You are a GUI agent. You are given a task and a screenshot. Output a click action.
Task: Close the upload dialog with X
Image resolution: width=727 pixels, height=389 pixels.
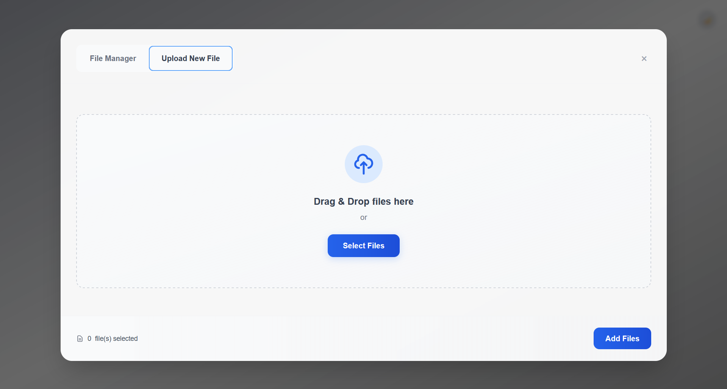pyautogui.click(x=644, y=58)
